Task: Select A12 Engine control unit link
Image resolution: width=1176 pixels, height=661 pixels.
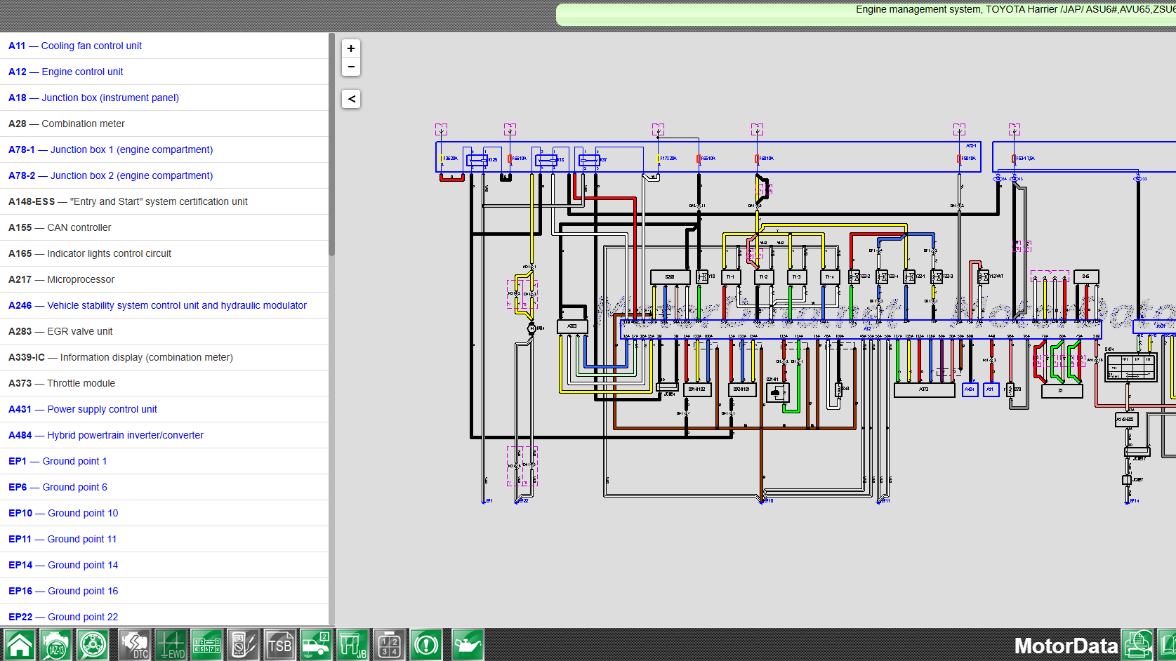Action: pos(65,72)
